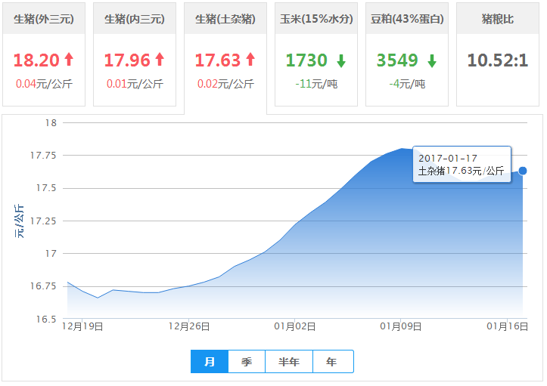This screenshot has height=386, width=547.
Task: Select the 月 time range button
Action: click(210, 362)
